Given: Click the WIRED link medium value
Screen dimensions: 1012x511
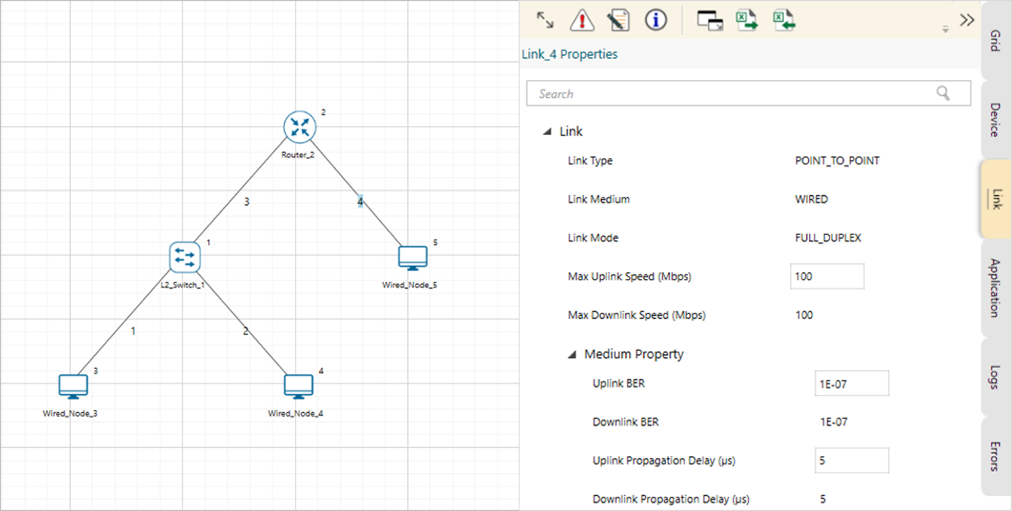Looking at the screenshot, I should coord(811,200).
